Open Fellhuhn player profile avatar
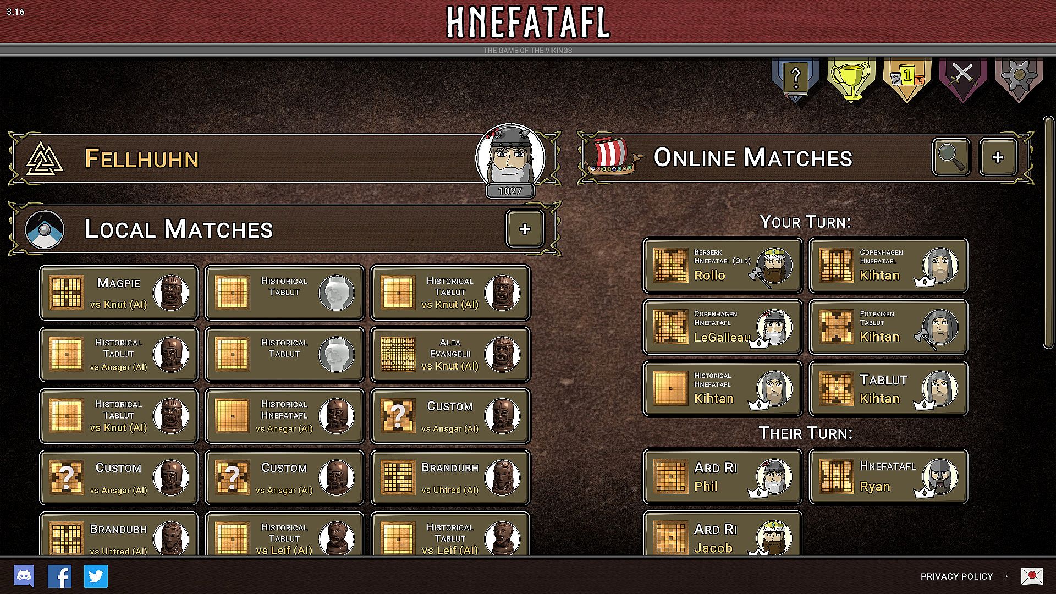 tap(510, 156)
